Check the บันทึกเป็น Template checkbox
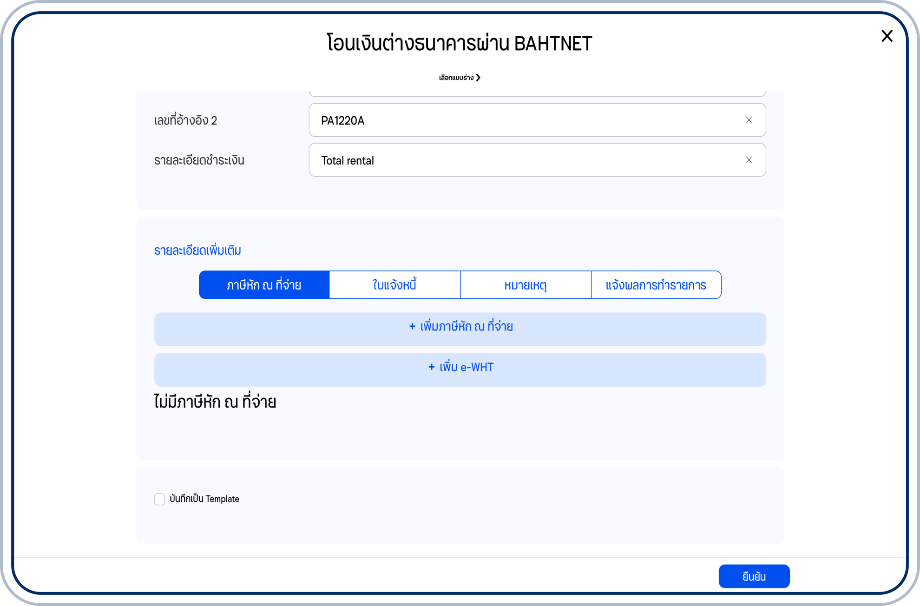The width and height of the screenshot is (920, 606). coord(160,499)
